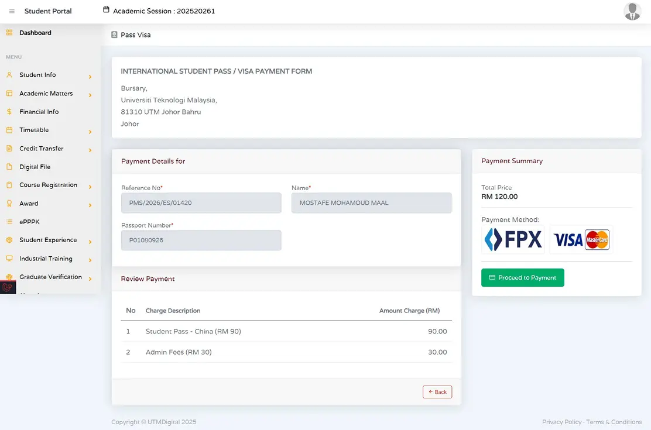This screenshot has width=651, height=430.
Task: Click Academic Session : 202520261 text
Action: tap(164, 11)
